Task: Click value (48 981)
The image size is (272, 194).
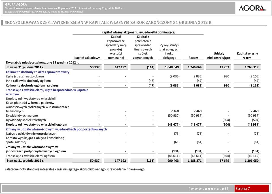Action: click(x=253, y=125)
